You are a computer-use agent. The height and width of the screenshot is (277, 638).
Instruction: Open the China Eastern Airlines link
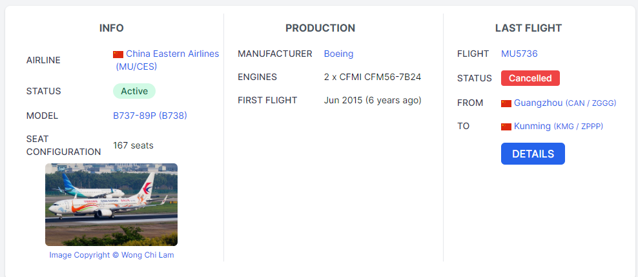172,54
